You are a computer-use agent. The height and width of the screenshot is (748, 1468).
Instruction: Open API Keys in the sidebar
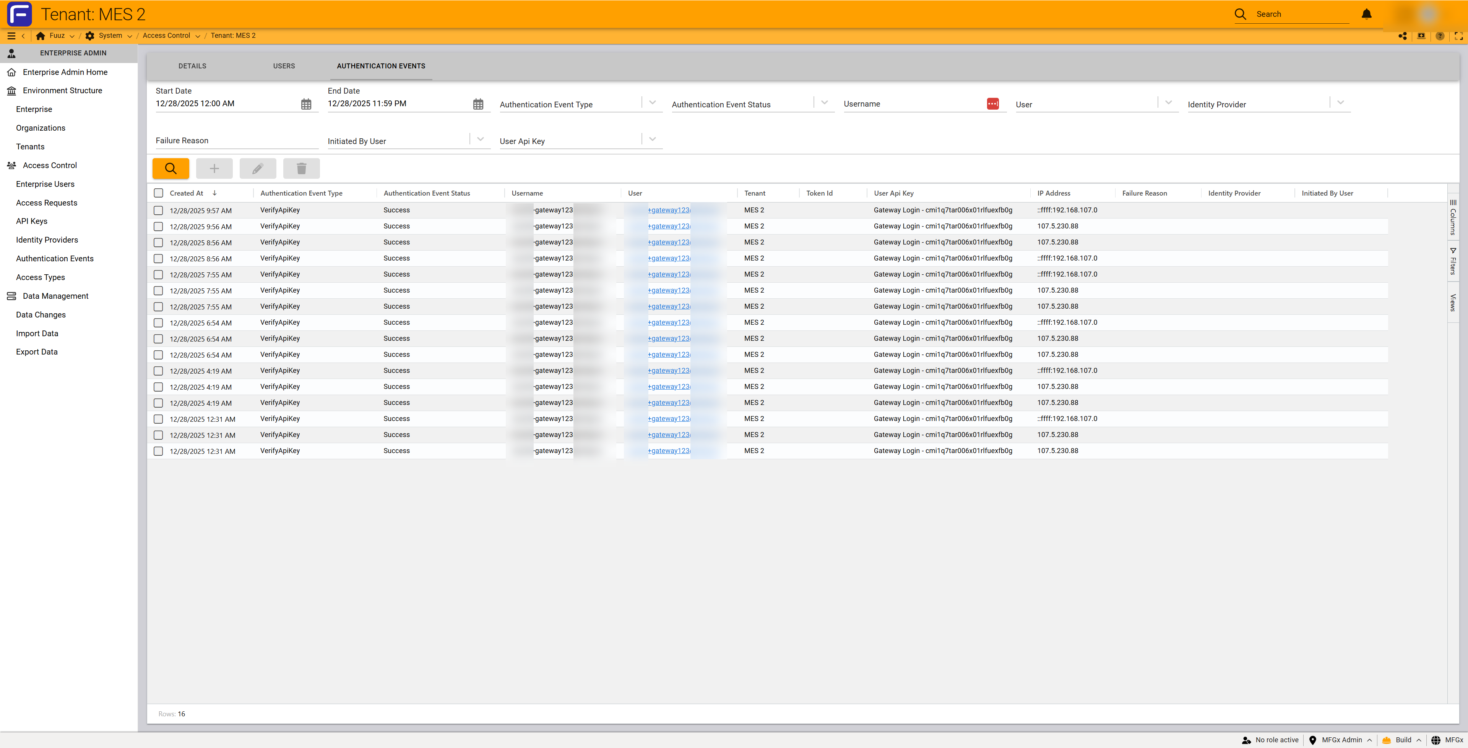click(31, 221)
